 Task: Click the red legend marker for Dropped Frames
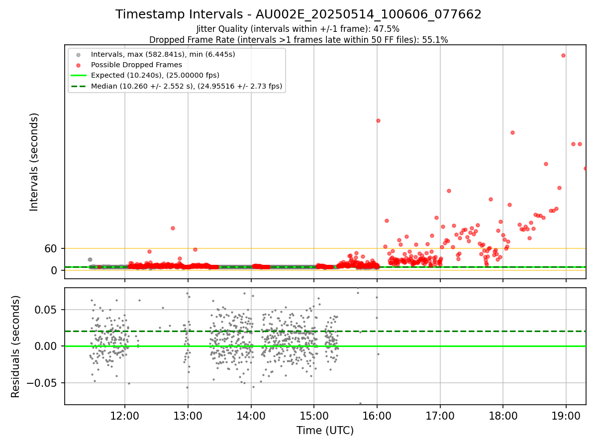[78, 65]
